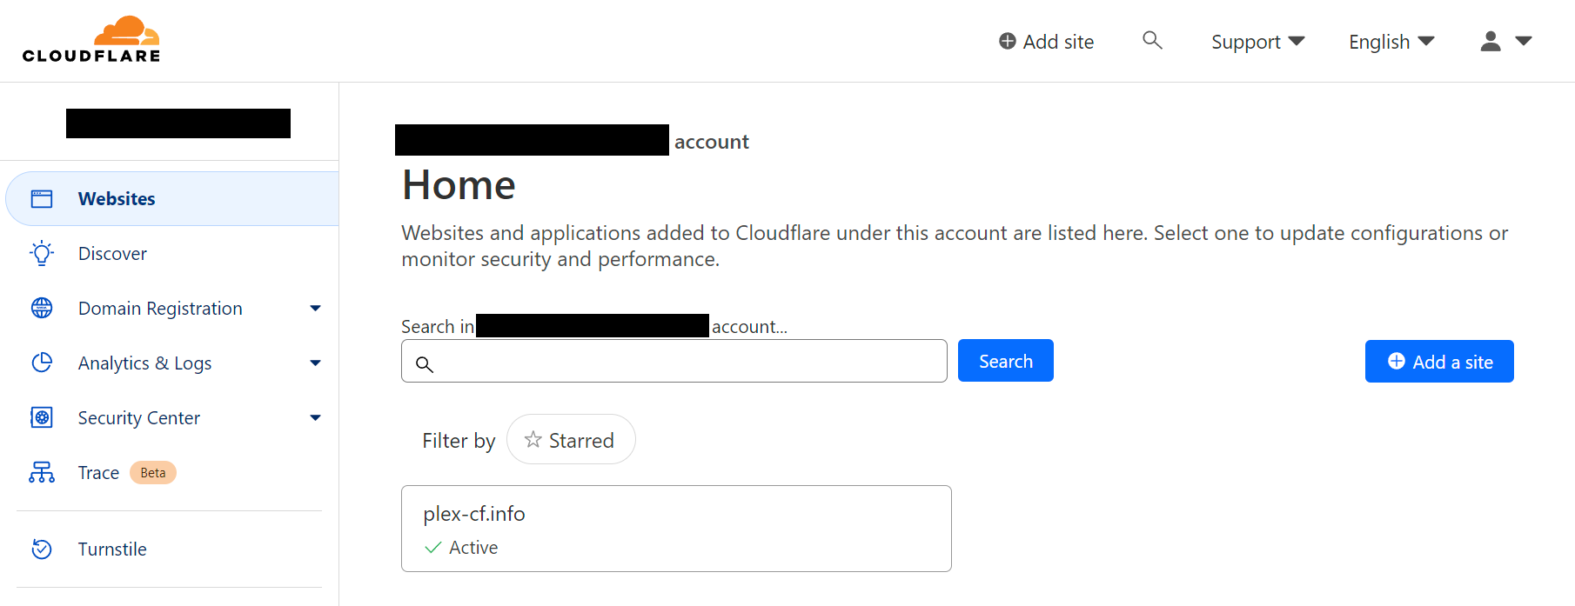The image size is (1575, 606).
Task: Click the magnifier icon inside search field
Action: click(425, 364)
